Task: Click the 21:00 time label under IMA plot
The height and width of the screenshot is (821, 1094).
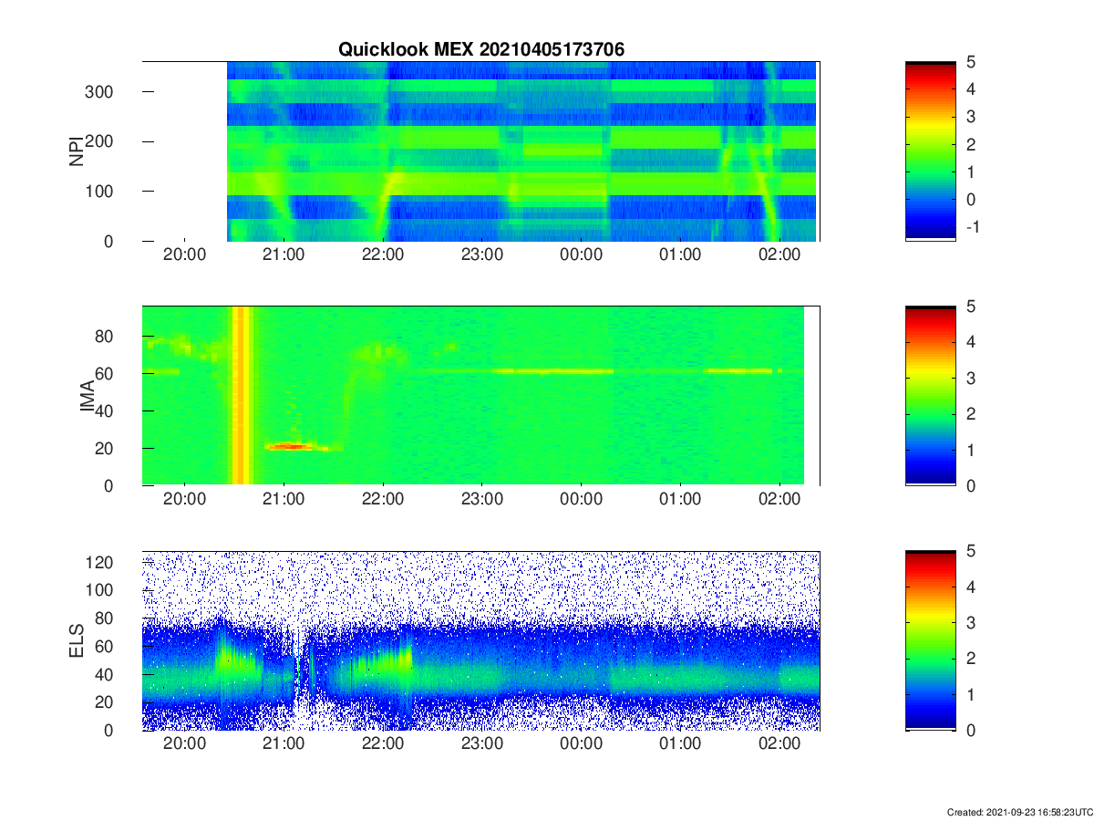Action: 284,499
